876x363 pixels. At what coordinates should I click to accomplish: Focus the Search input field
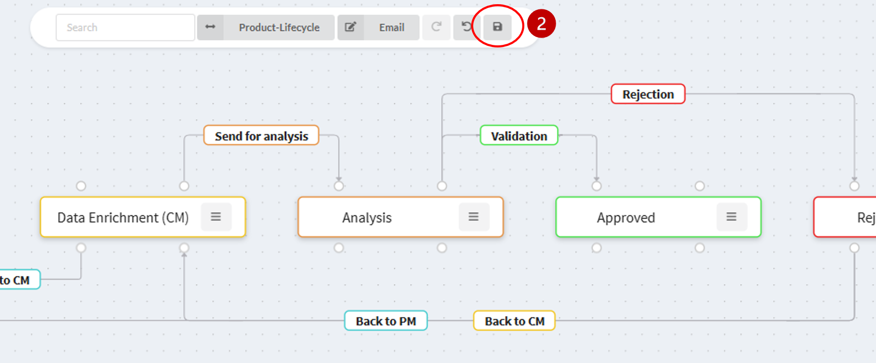(125, 28)
